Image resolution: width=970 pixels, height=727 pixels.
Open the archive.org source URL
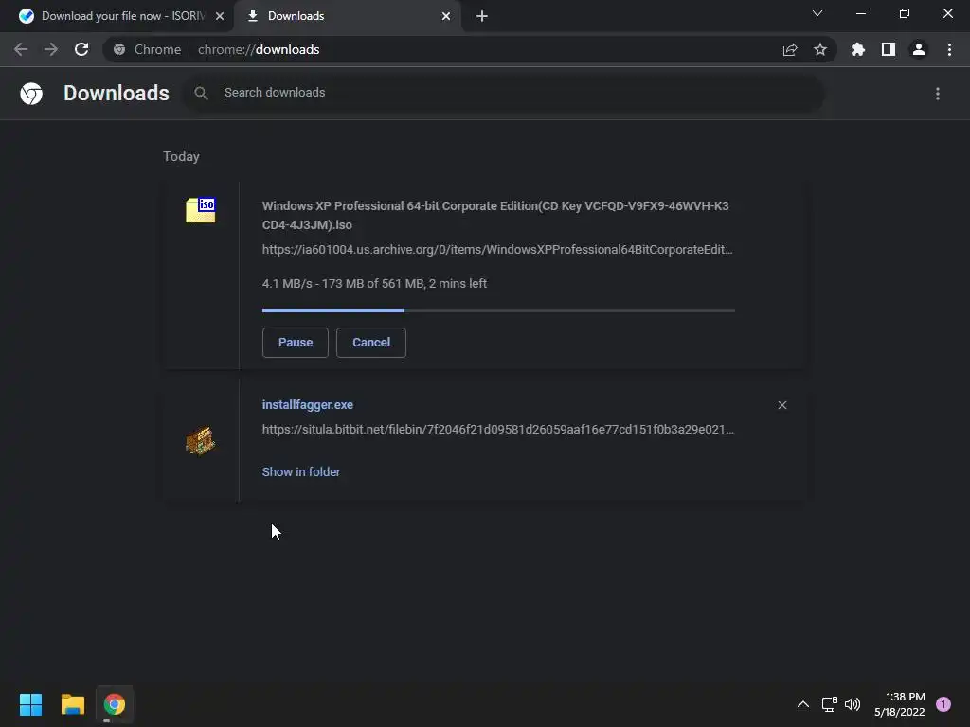(x=497, y=250)
